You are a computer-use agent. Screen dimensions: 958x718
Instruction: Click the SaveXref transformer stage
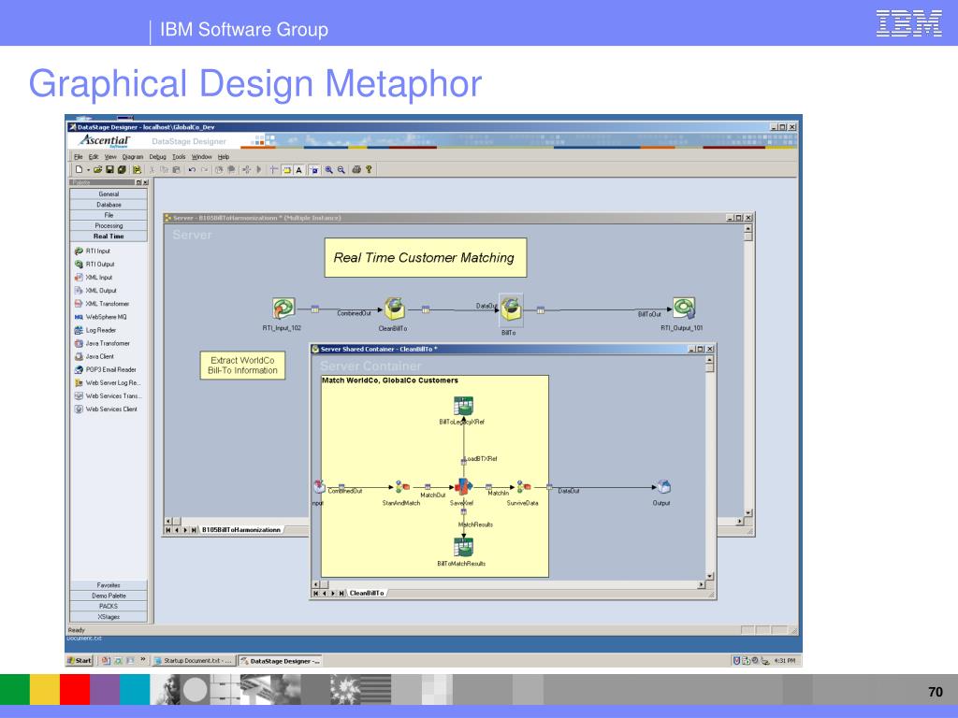[x=463, y=486]
